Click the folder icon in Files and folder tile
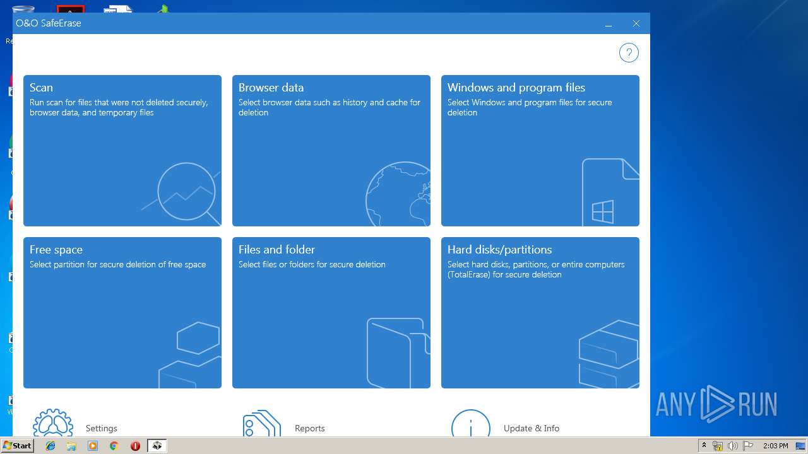 click(x=398, y=353)
